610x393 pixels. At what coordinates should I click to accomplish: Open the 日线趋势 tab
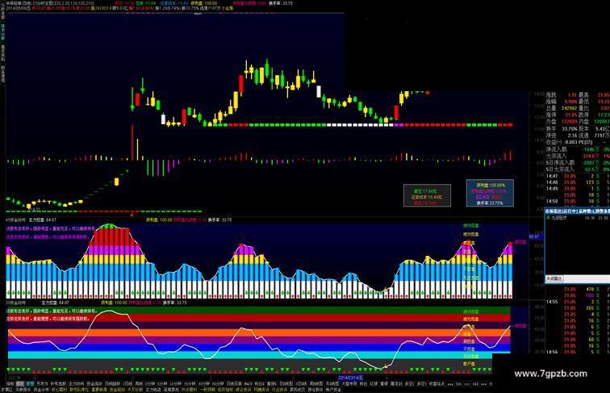(112, 383)
